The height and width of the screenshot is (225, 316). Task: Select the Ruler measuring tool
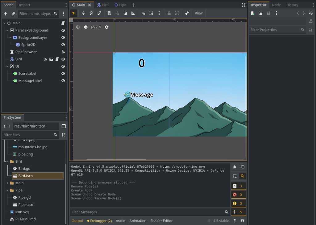point(133,13)
